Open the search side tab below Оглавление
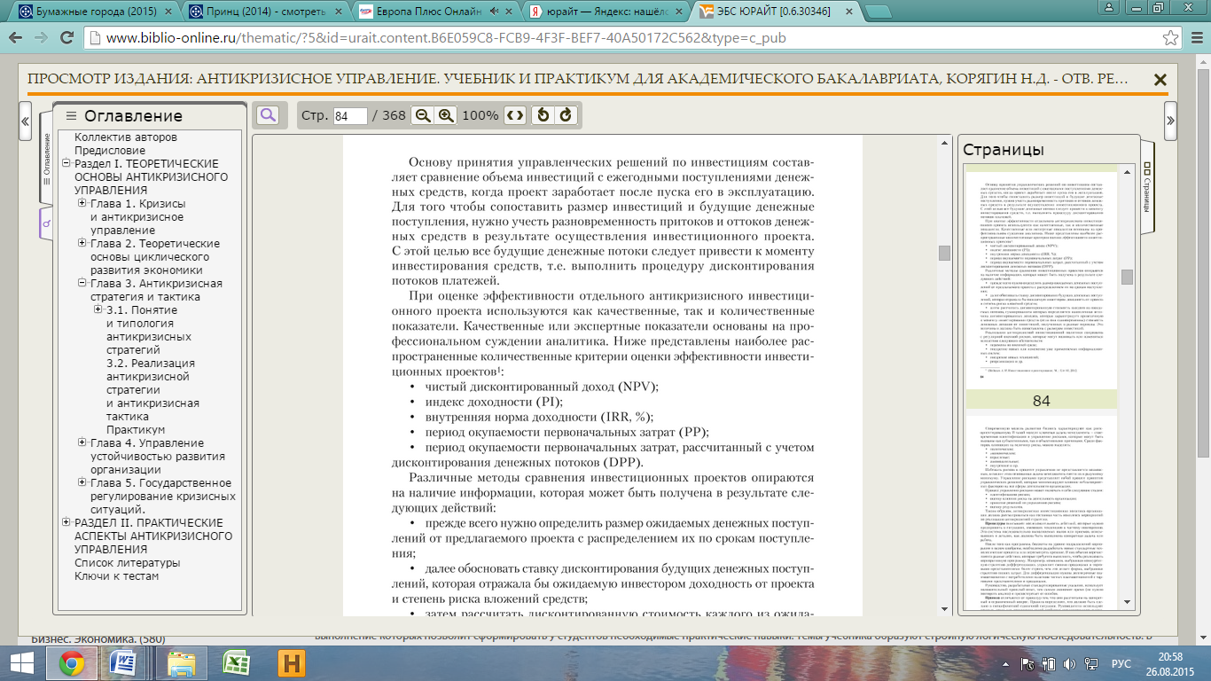The height and width of the screenshot is (681, 1211). pyautogui.click(x=47, y=223)
